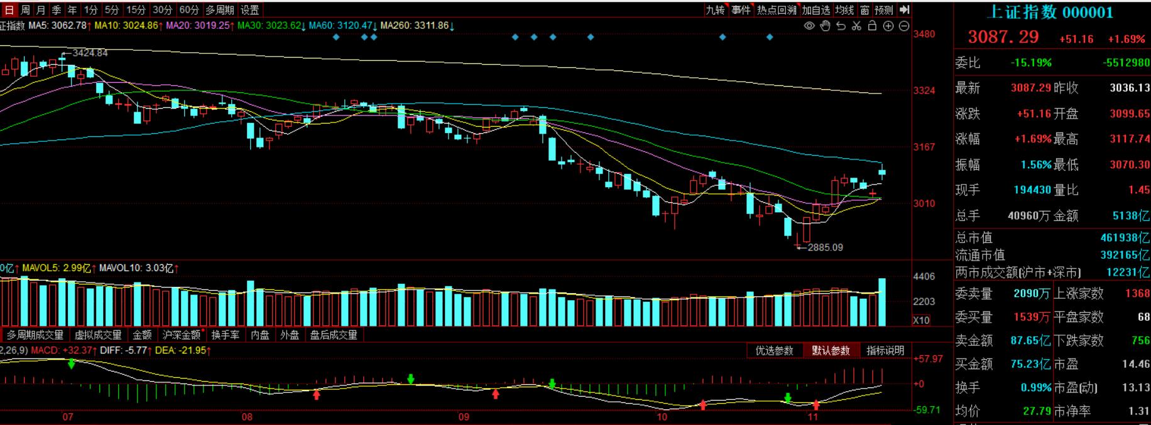This screenshot has height=425, width=1151.
Task: Switch to the 年 yearly period tab
Action: tap(72, 10)
